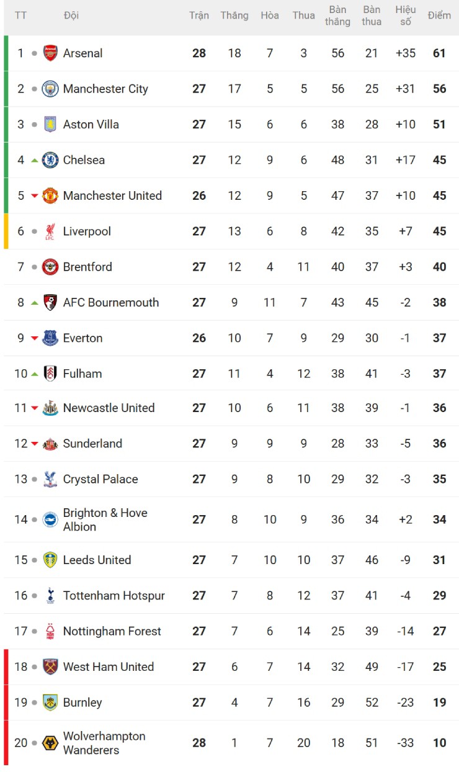Click the green up arrow beside Fulham

[x=34, y=374]
